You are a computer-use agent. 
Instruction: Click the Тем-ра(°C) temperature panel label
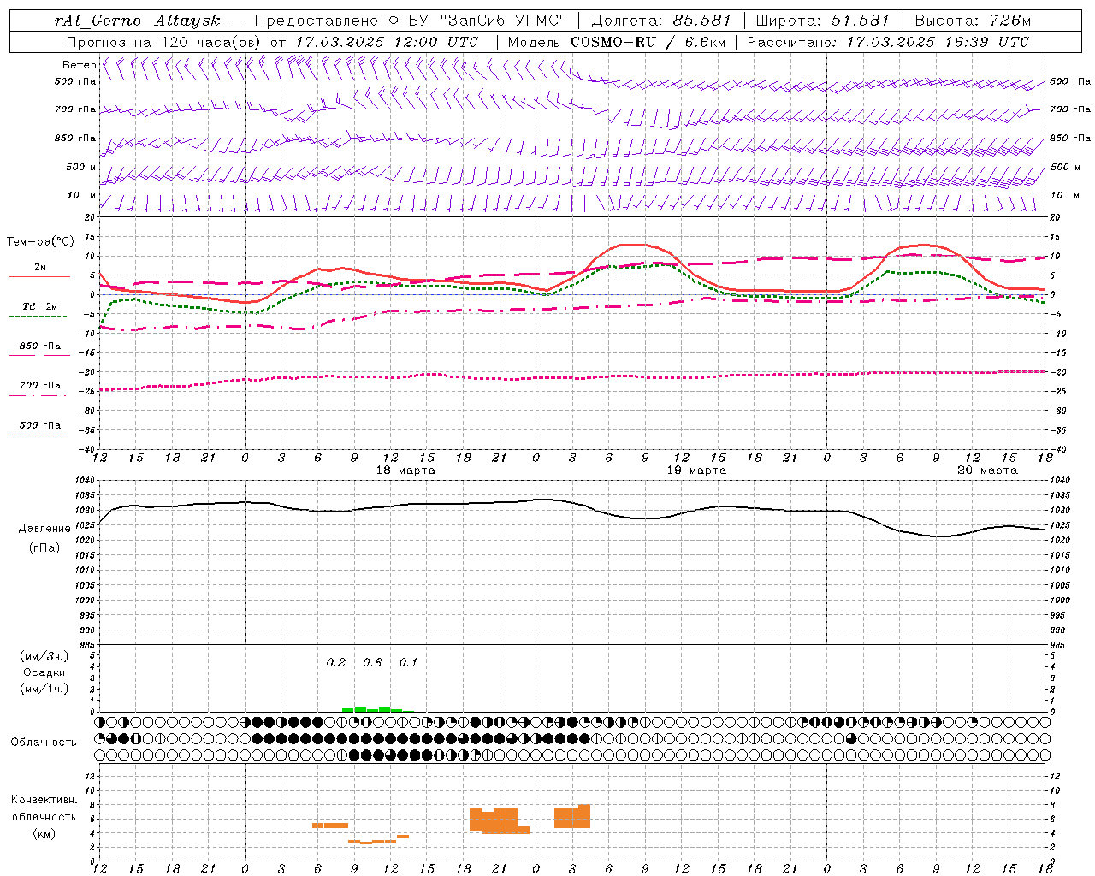click(x=40, y=241)
